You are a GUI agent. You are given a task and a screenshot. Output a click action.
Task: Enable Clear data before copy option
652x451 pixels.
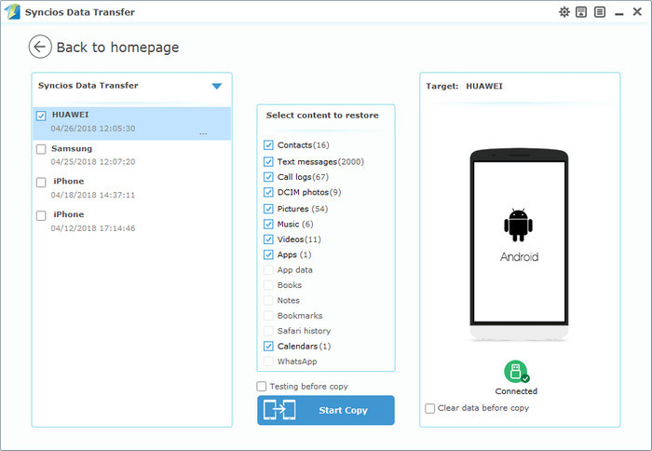[430, 408]
